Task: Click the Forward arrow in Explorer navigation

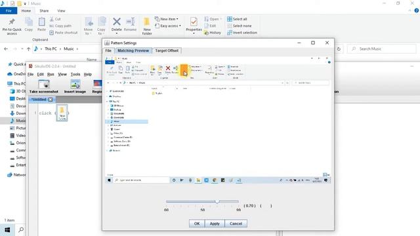Action: (14, 49)
